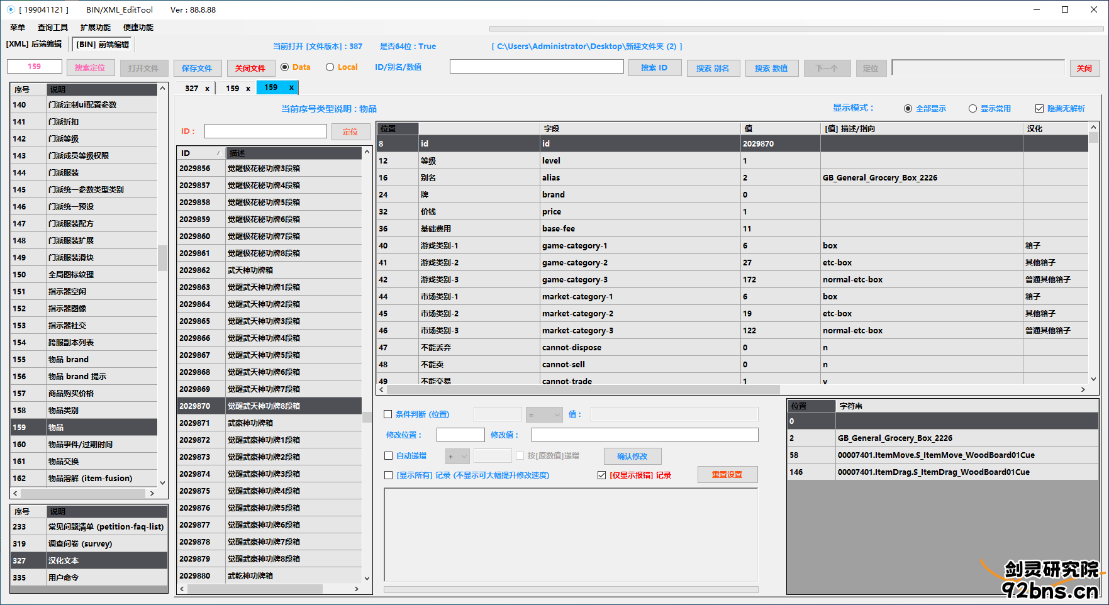
Task: Select row 233 常见问题清单
Action: 89,527
